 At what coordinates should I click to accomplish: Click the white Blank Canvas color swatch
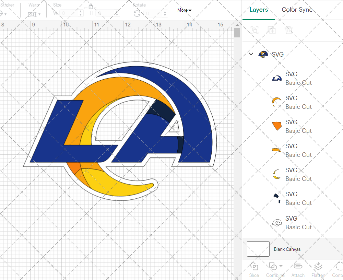coord(258,249)
